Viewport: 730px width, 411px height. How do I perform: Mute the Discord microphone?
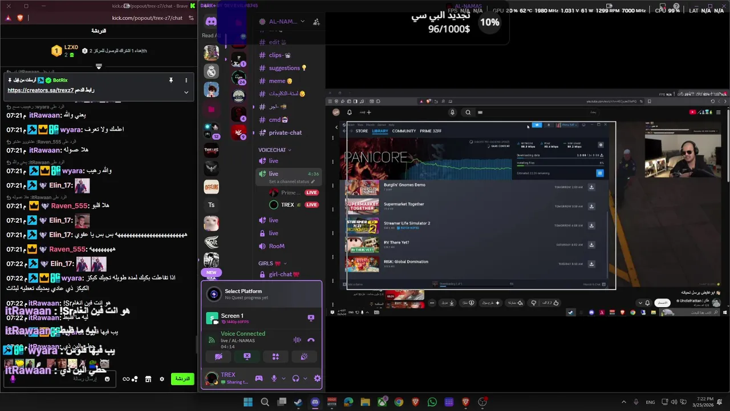click(x=274, y=378)
